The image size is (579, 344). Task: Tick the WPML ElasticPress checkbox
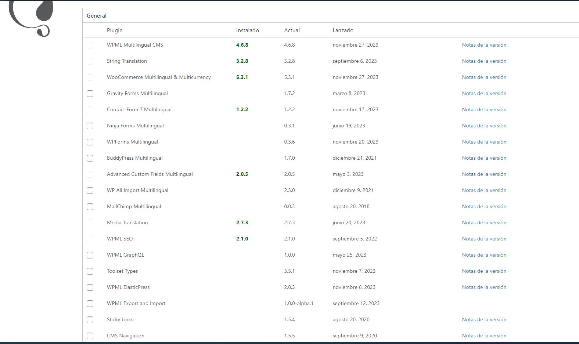[x=90, y=287]
